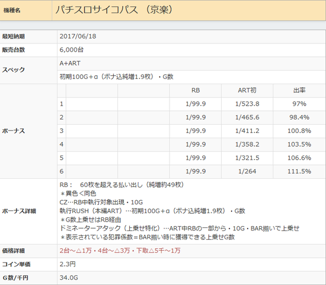Viewport: 326px width, 285px height.
Task: Click setting 4 ART probability 1/358.2
Action: (247, 144)
